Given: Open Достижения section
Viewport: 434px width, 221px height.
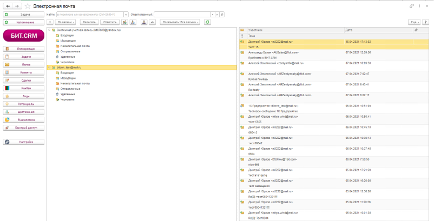Looking at the screenshot, I should pyautogui.click(x=23, y=112).
